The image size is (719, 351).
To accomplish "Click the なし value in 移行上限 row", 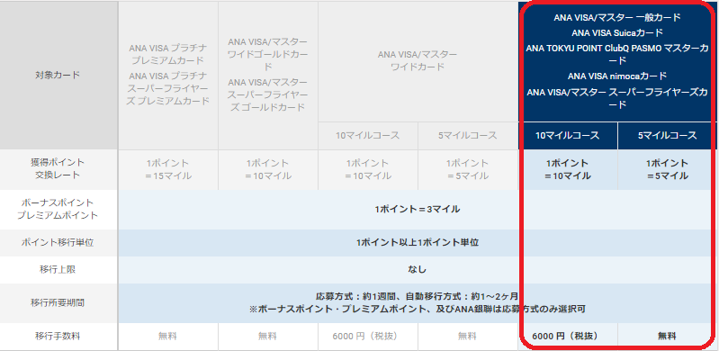I will click(x=418, y=270).
